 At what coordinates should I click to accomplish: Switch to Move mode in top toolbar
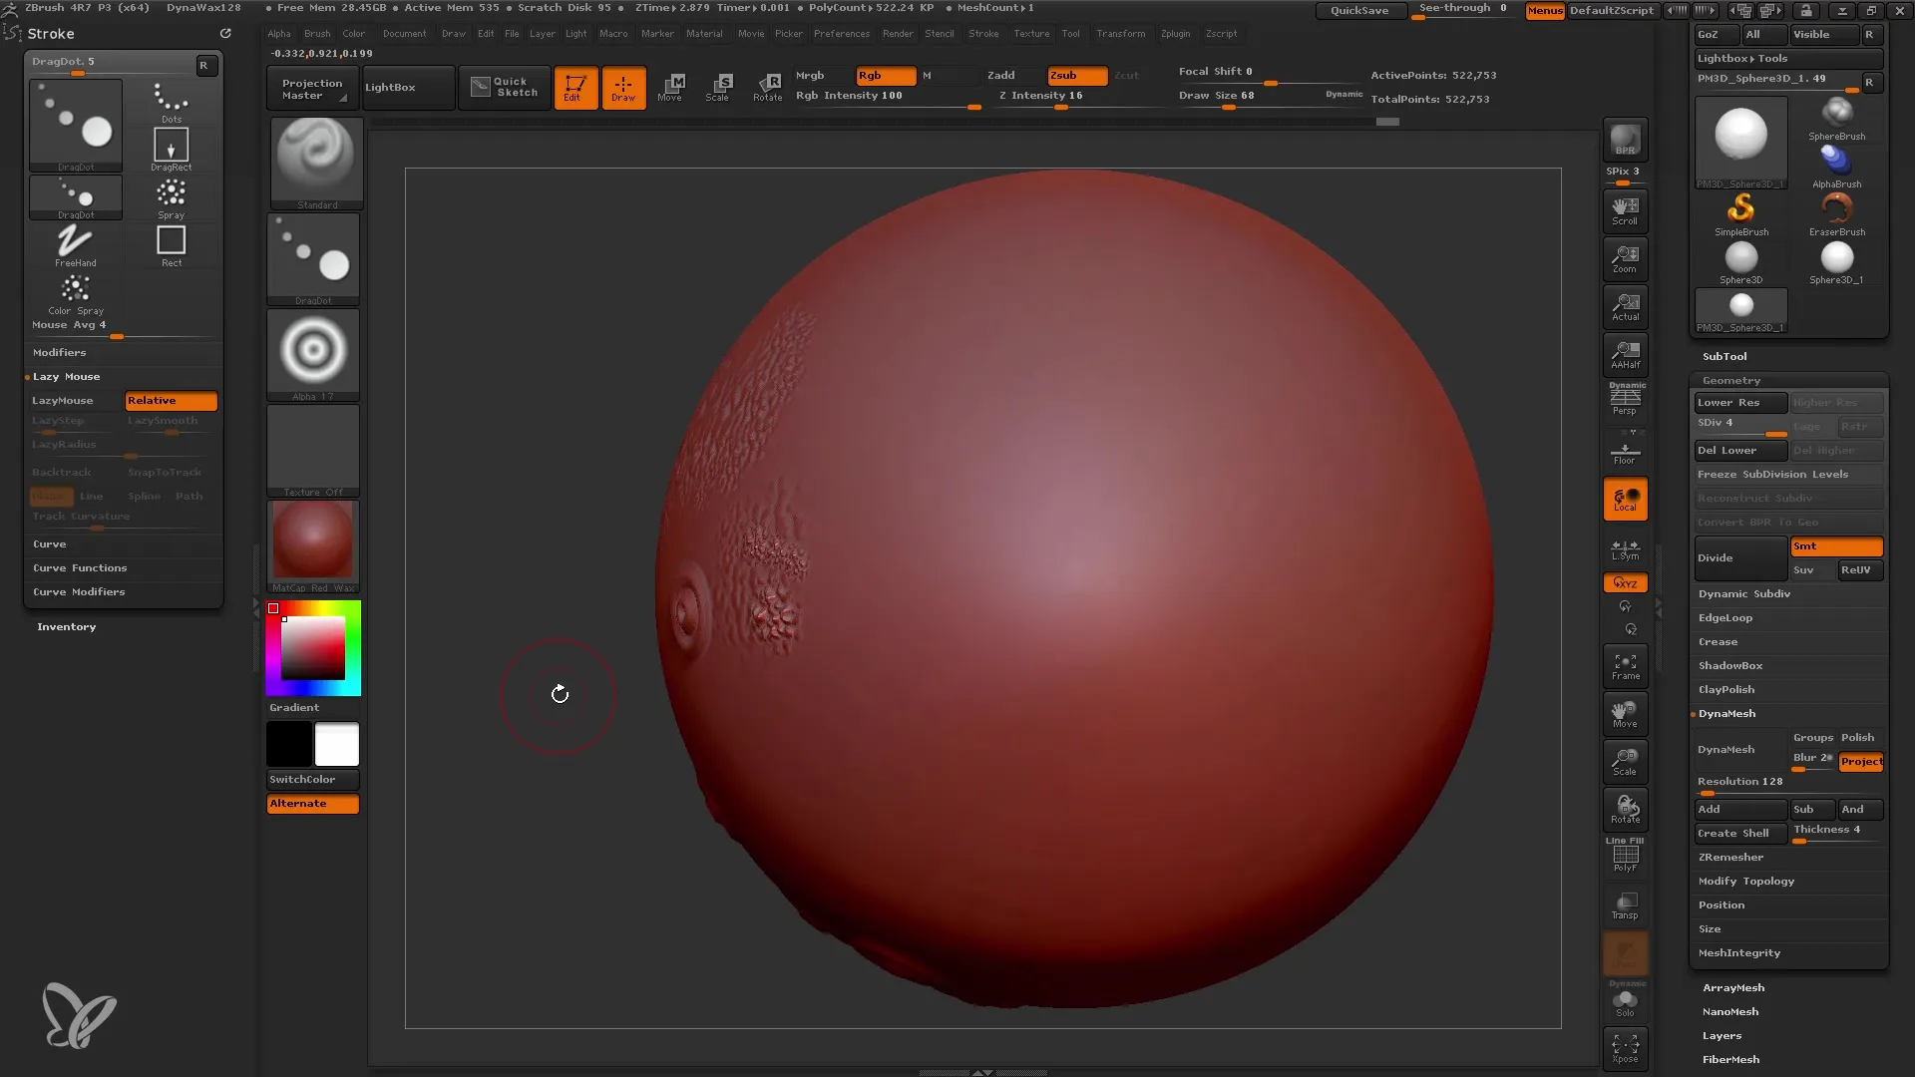point(671,88)
